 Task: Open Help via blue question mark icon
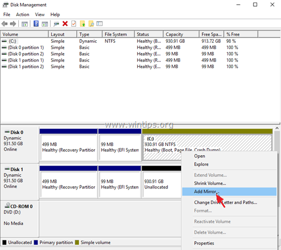tap(36, 23)
